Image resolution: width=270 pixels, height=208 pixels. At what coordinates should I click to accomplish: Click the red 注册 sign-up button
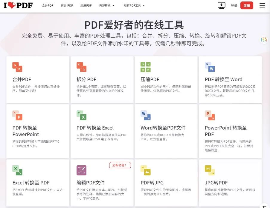(247, 5)
